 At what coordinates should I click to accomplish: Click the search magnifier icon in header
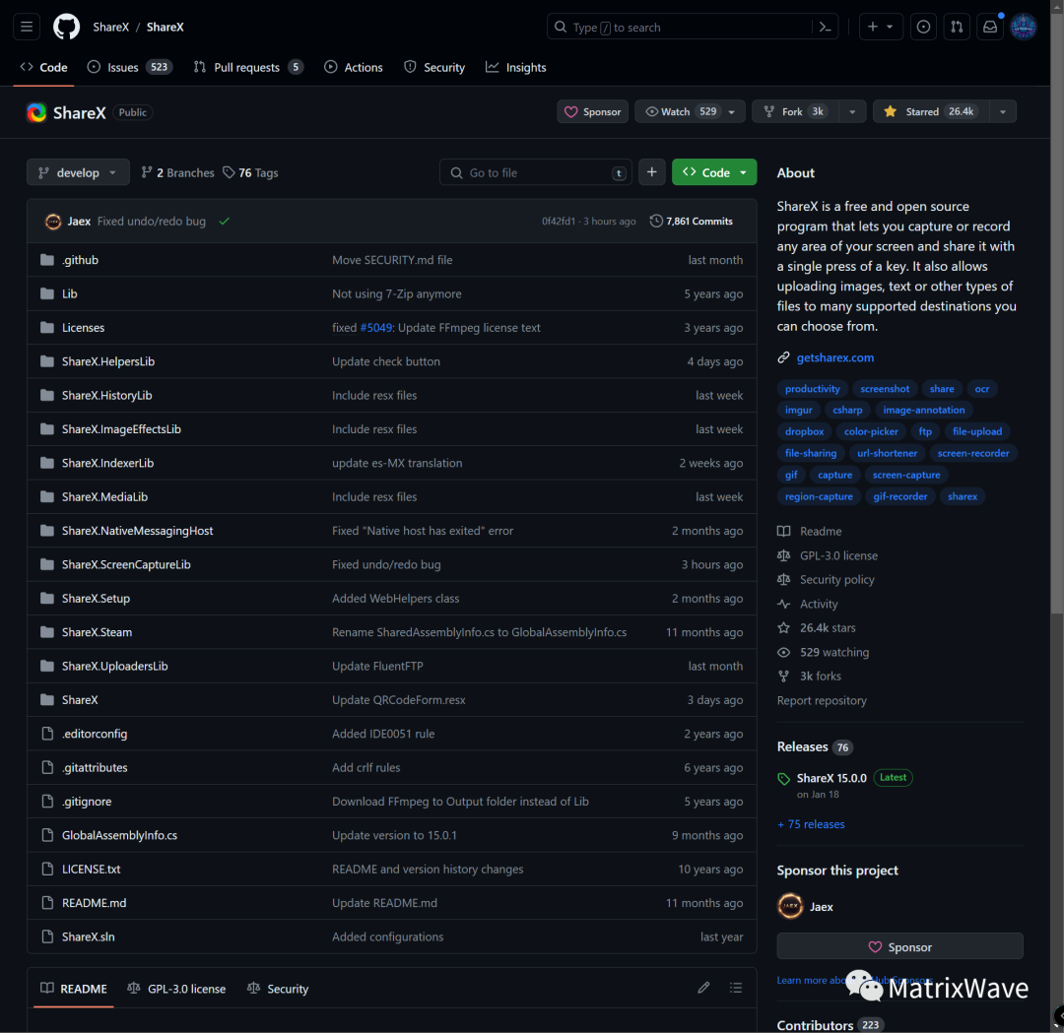click(x=561, y=28)
